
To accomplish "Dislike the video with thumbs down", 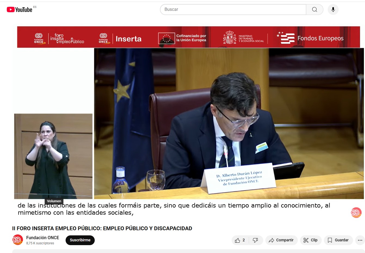I will [x=255, y=240].
